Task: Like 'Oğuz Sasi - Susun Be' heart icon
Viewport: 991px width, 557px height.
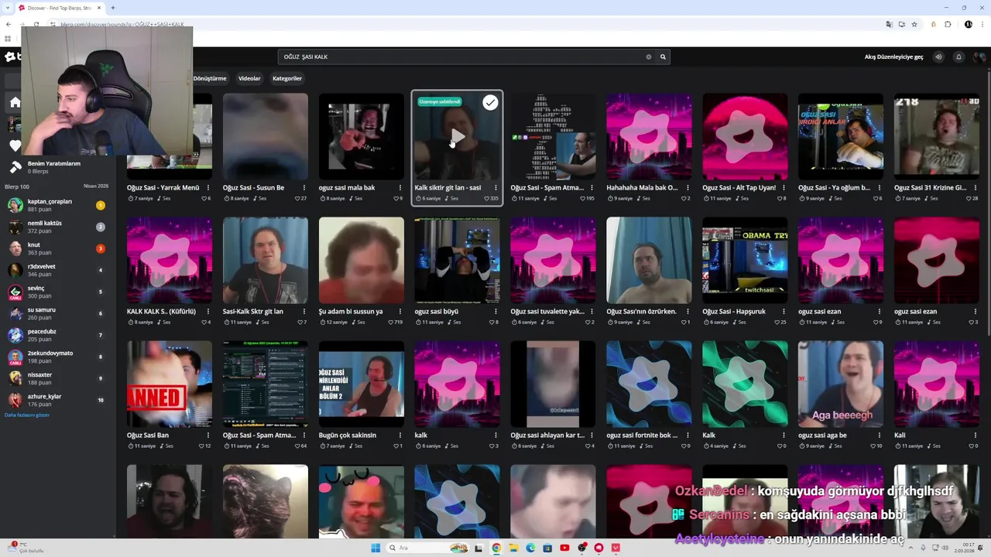Action: pos(298,198)
